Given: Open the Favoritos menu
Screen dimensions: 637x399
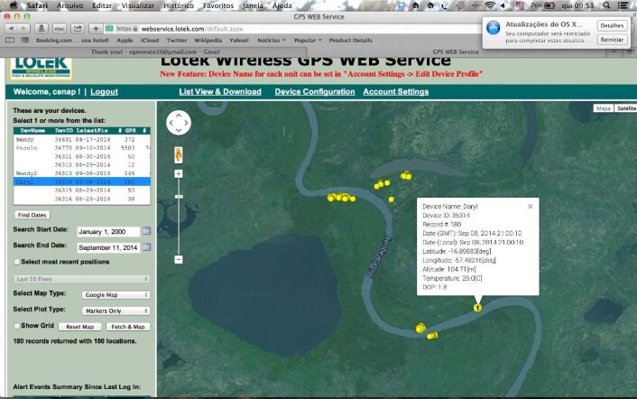Looking at the screenshot, I should pyautogui.click(x=218, y=5).
